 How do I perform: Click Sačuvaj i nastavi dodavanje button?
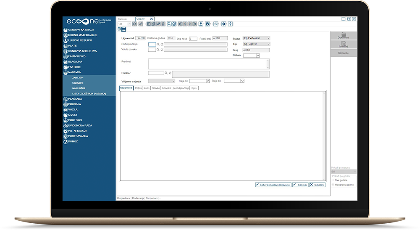(273, 185)
